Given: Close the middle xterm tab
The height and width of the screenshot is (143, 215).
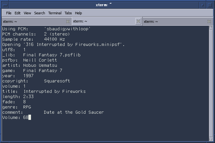Looking at the screenshot, I should [138, 21].
